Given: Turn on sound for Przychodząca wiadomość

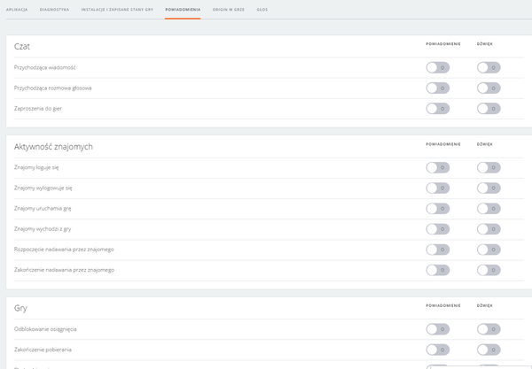Looking at the screenshot, I should [488, 67].
